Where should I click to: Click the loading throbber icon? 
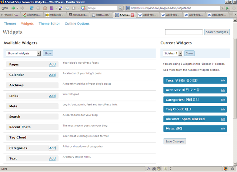pos(234,8)
